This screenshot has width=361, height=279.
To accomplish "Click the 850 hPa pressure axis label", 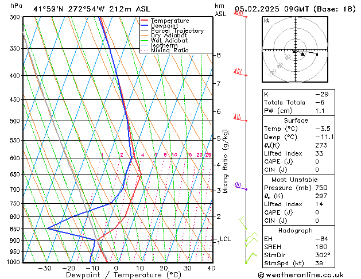I will pyautogui.click(x=15, y=229).
